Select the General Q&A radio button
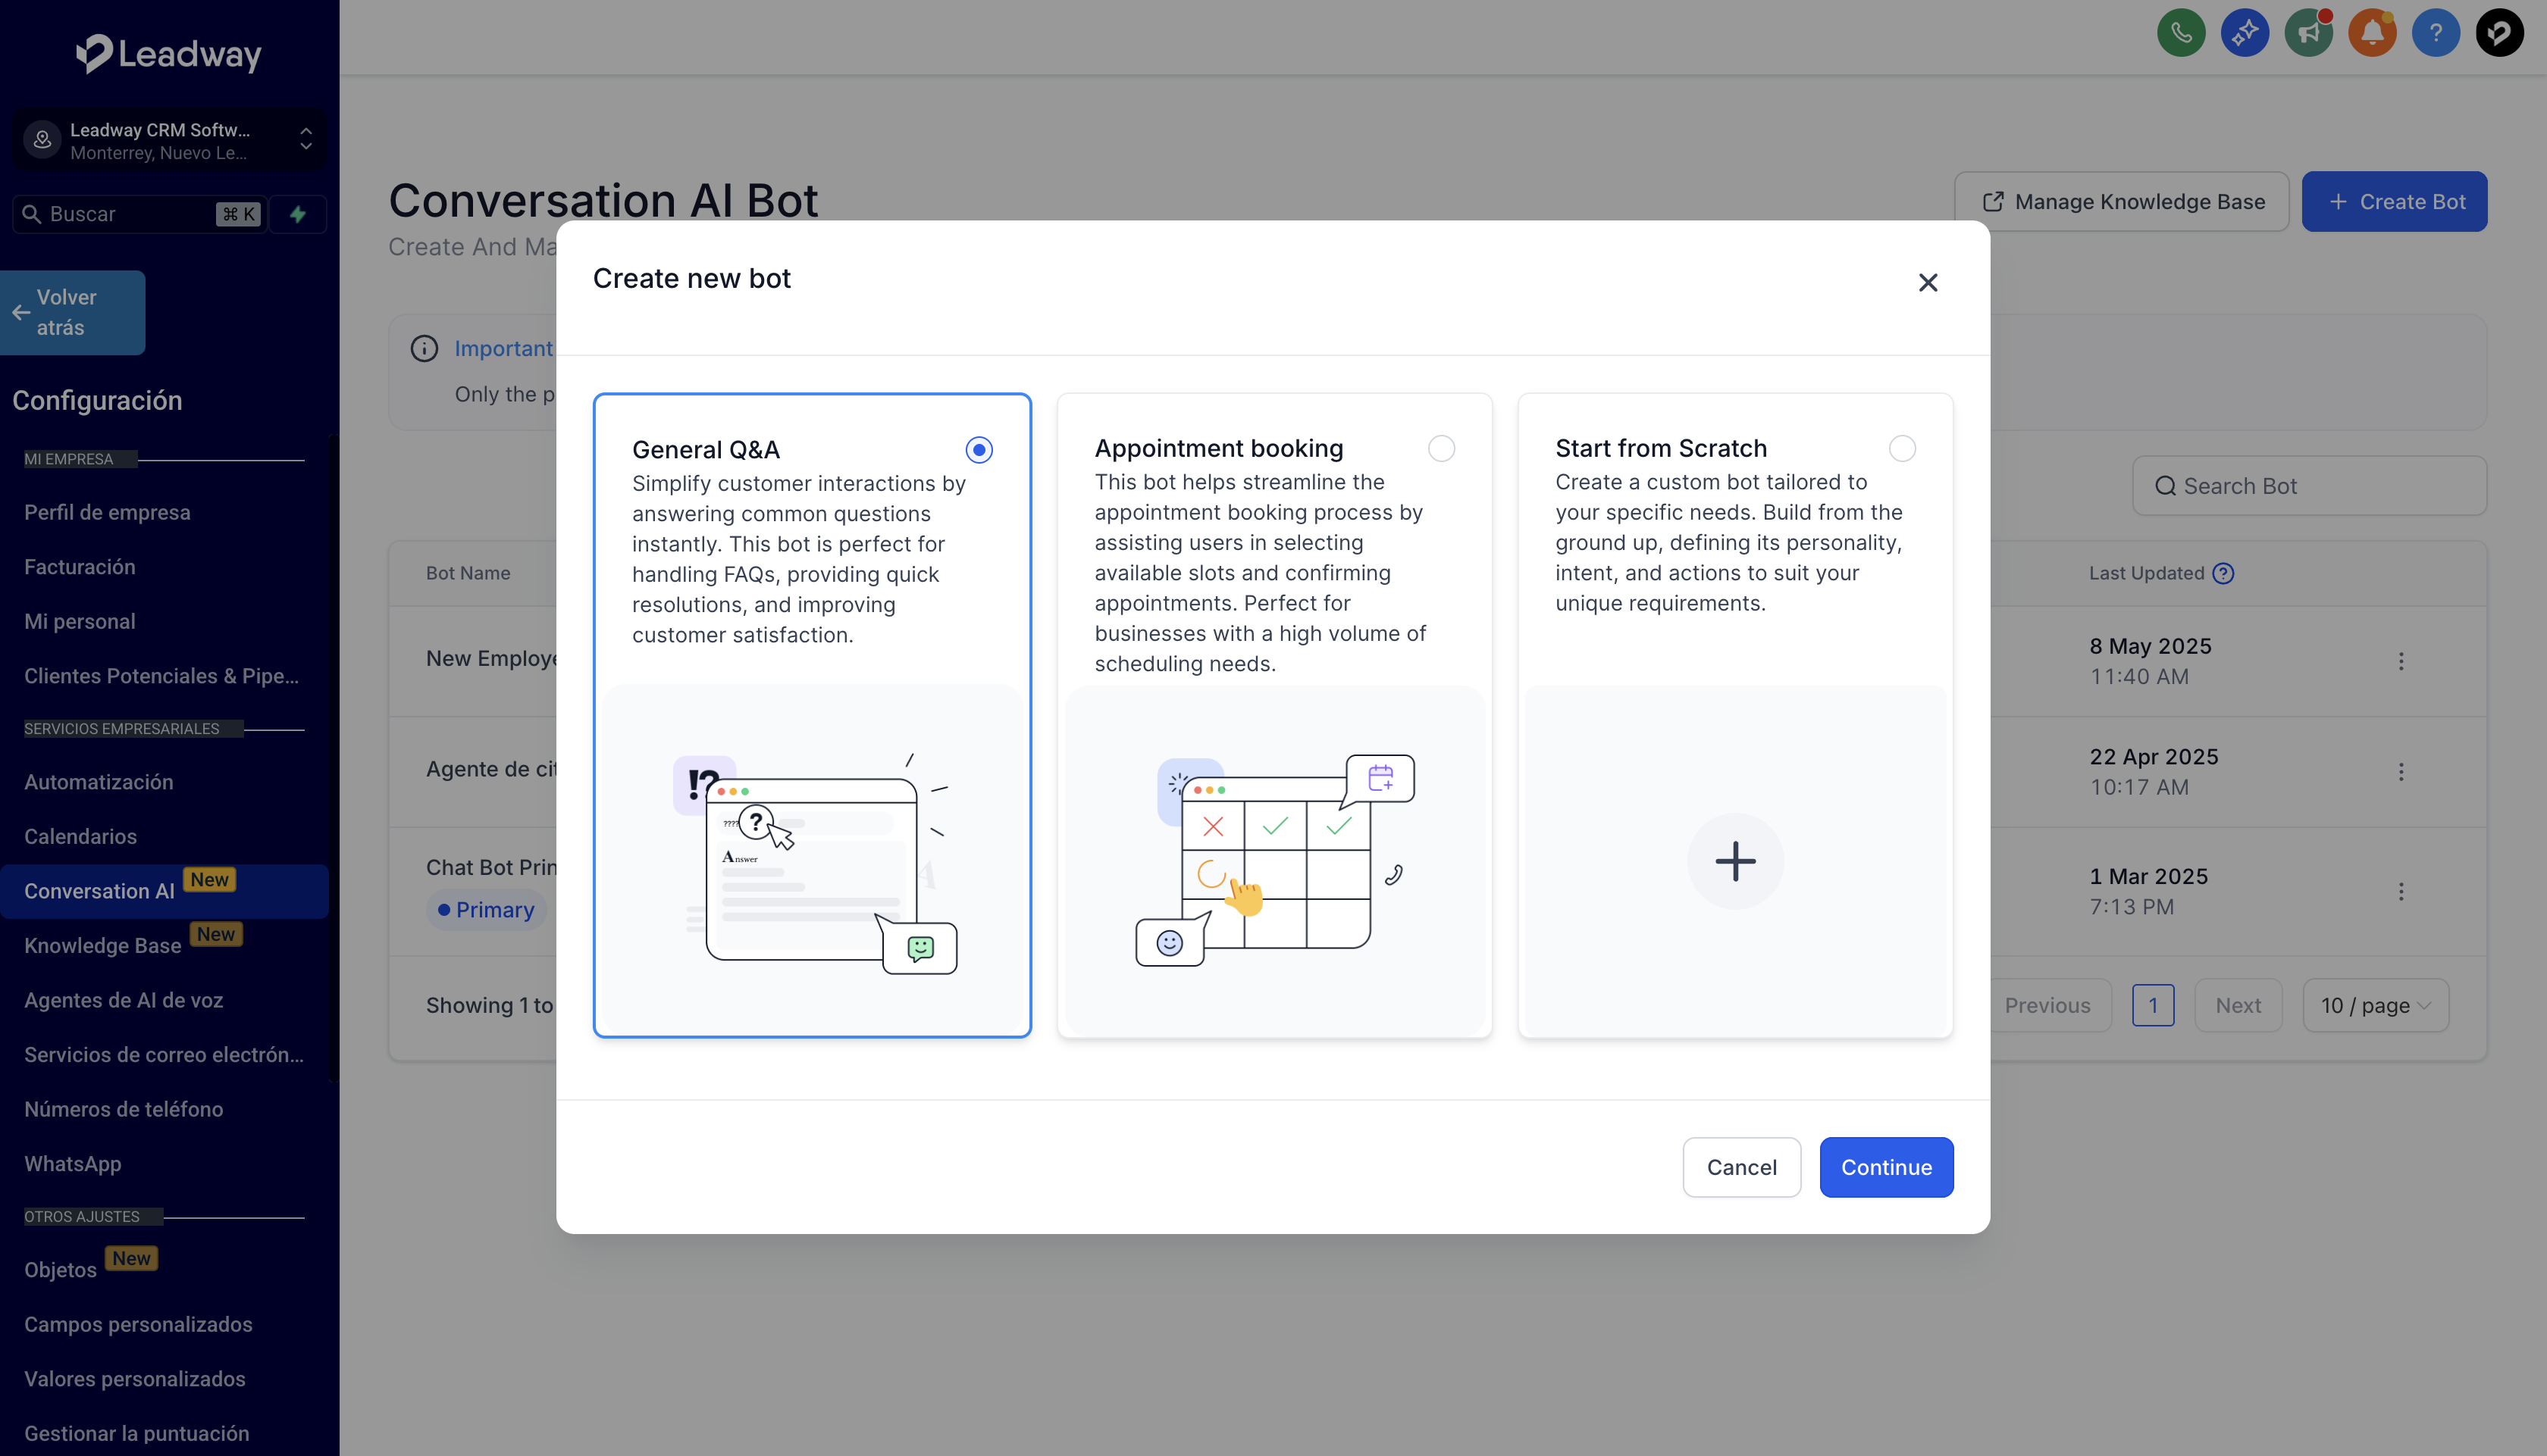Image resolution: width=2547 pixels, height=1456 pixels. tap(979, 450)
